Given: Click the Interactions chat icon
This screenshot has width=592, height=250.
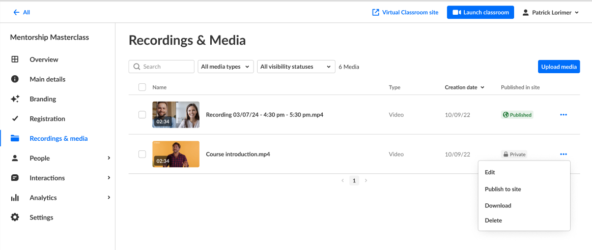Looking at the screenshot, I should (x=15, y=178).
